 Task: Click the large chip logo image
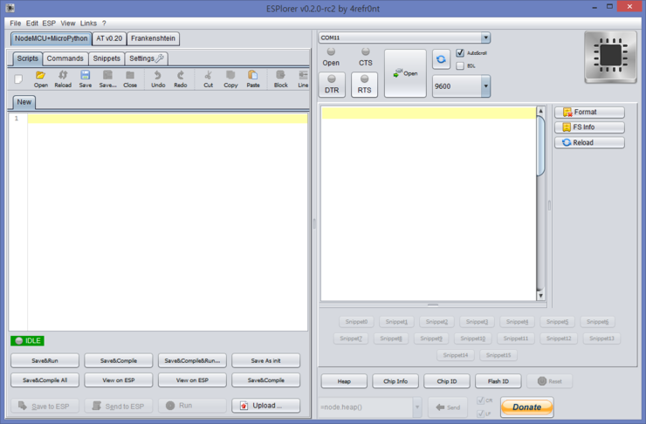coord(610,57)
